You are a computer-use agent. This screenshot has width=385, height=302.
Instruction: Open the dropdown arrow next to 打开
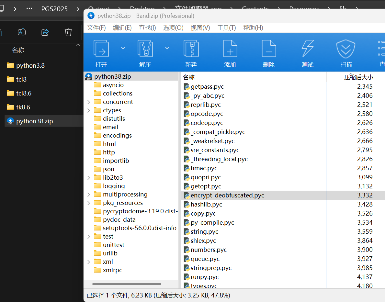click(x=123, y=48)
